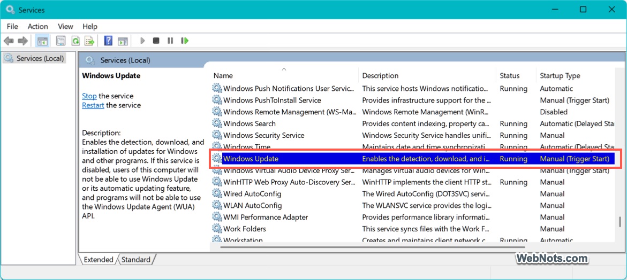Click gear icon next to WLAN AutoConfig
This screenshot has height=280, width=627.
coord(217,205)
